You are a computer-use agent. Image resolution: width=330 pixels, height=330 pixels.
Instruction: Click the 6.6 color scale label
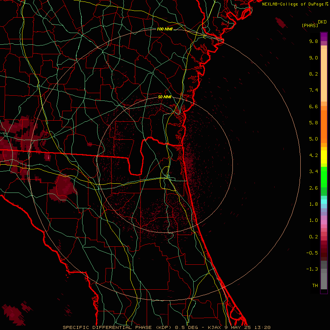click(313, 106)
